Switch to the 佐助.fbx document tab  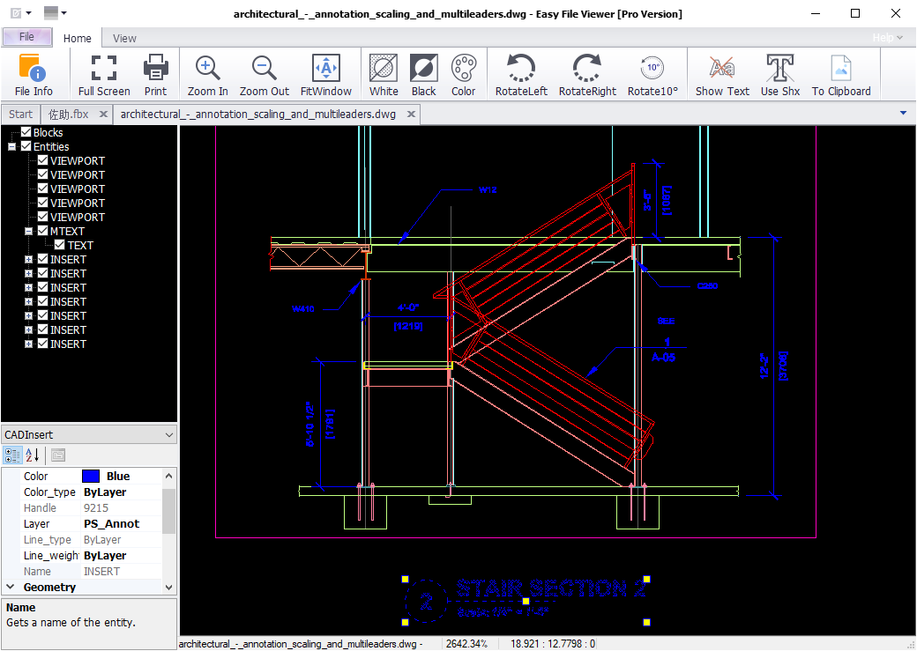(69, 114)
